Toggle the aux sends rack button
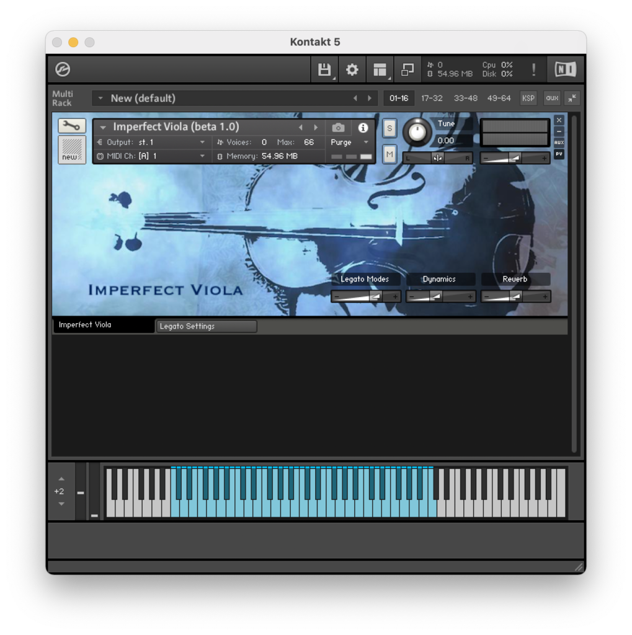 (552, 98)
